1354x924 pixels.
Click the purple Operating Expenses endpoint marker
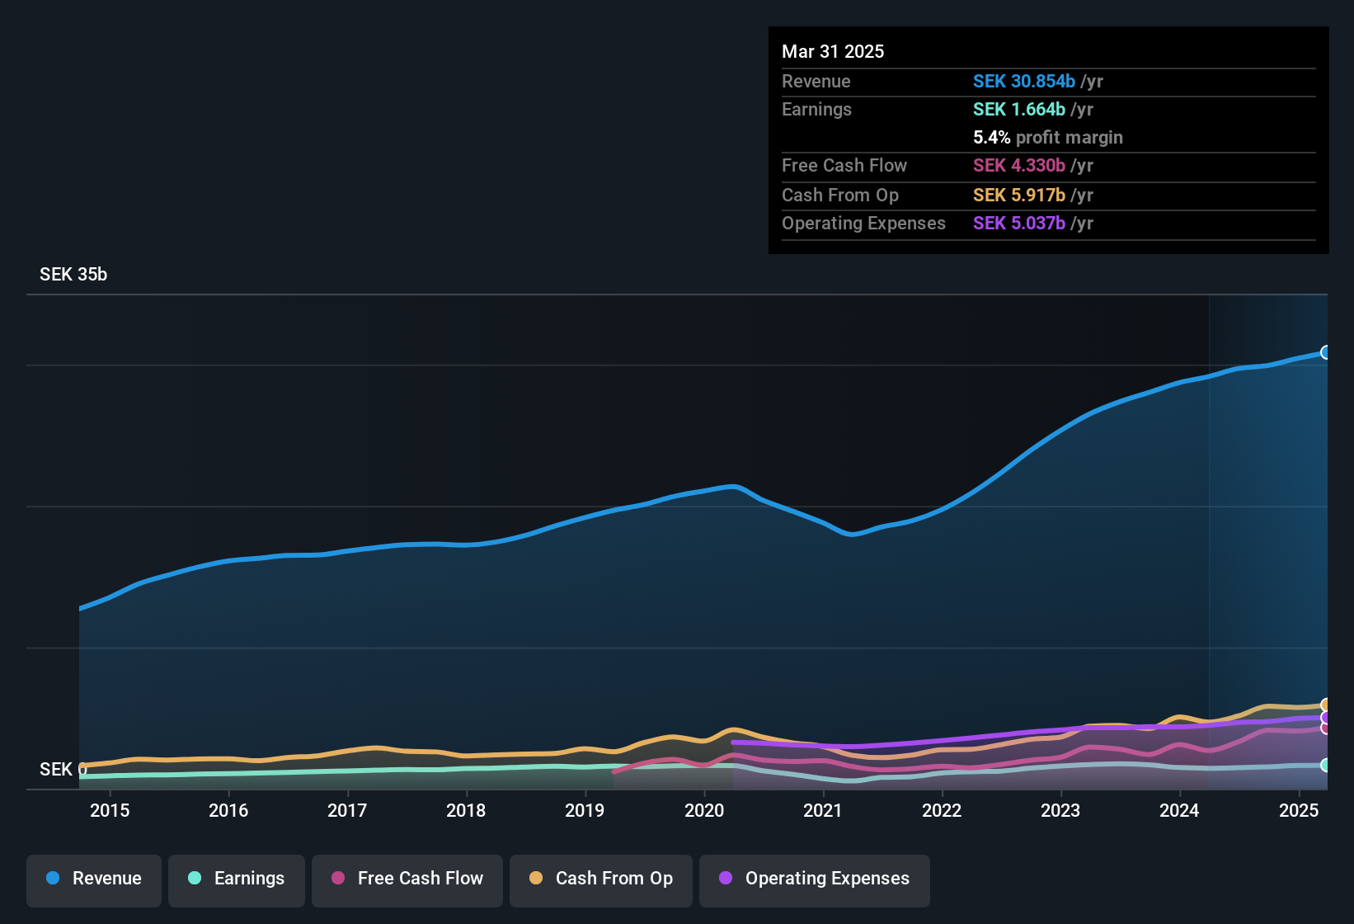coord(1325,717)
